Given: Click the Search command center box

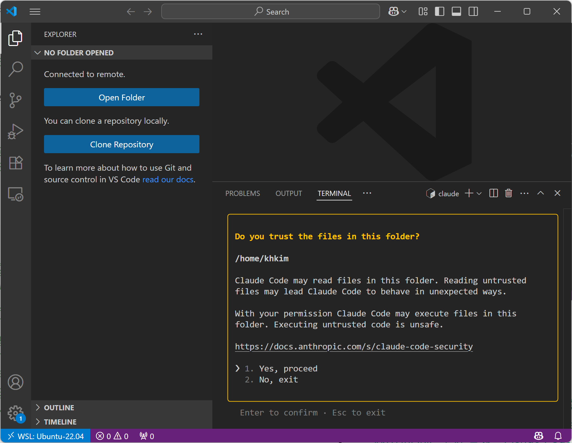Looking at the screenshot, I should (271, 12).
